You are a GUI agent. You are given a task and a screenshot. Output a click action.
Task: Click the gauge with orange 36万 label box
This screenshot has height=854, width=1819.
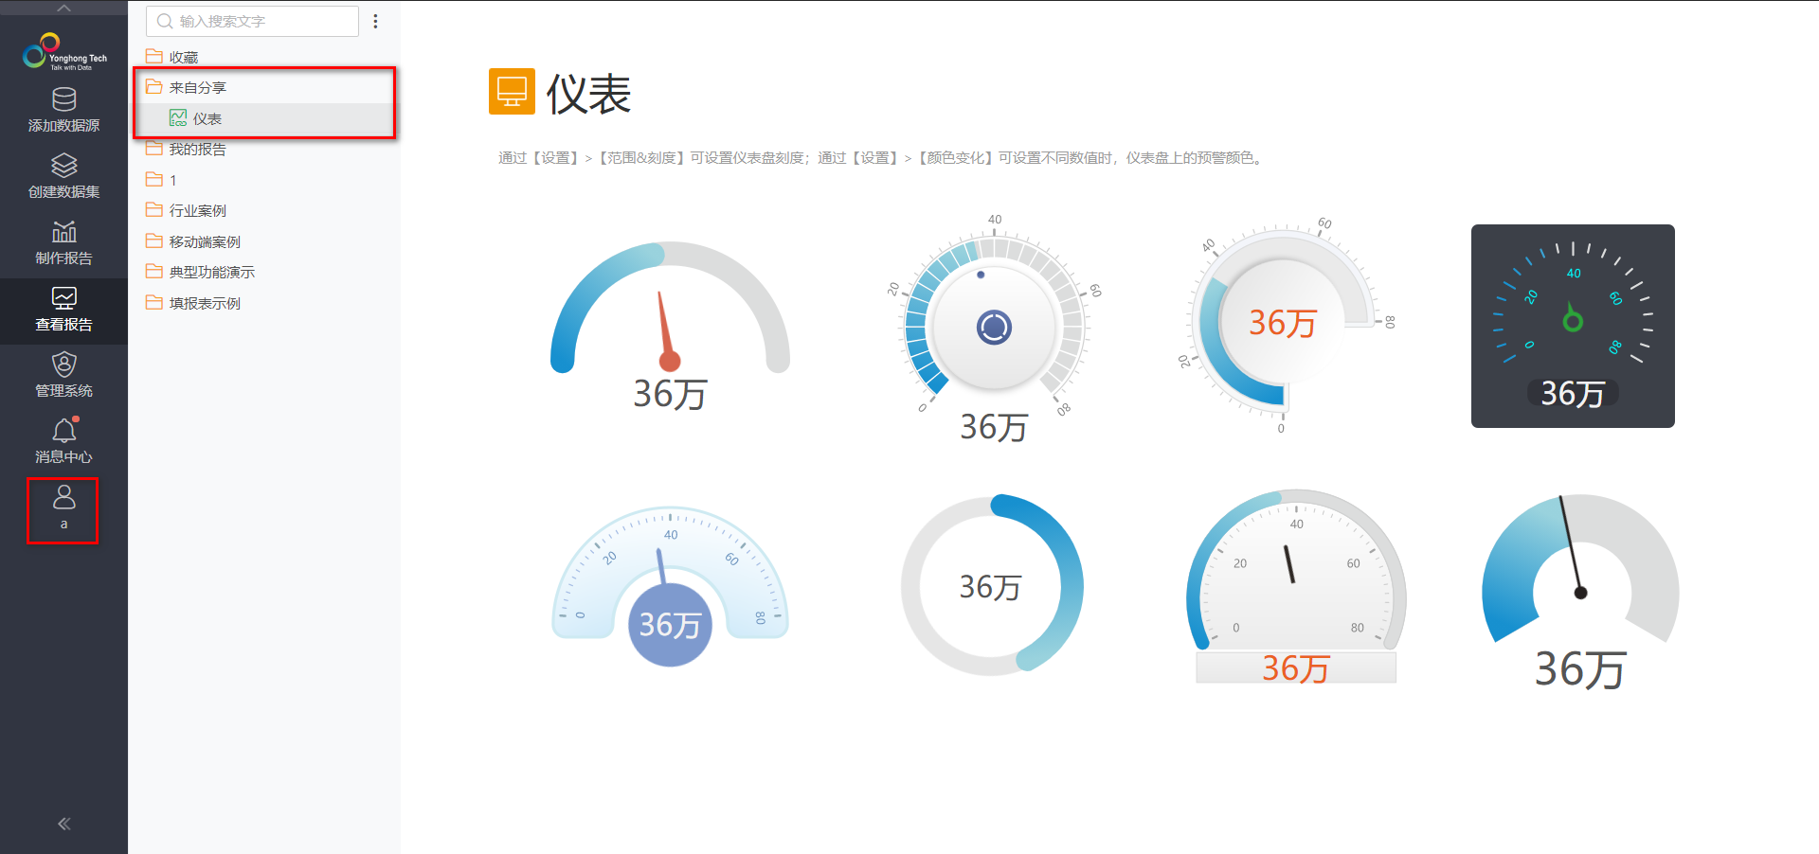click(x=1296, y=586)
